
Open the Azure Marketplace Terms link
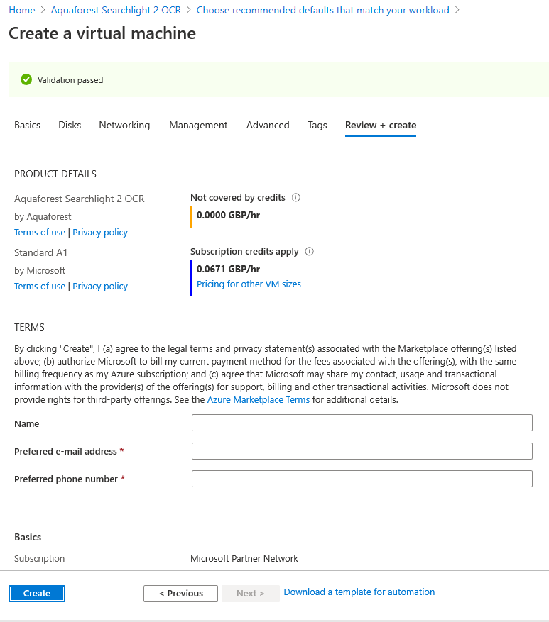point(259,399)
